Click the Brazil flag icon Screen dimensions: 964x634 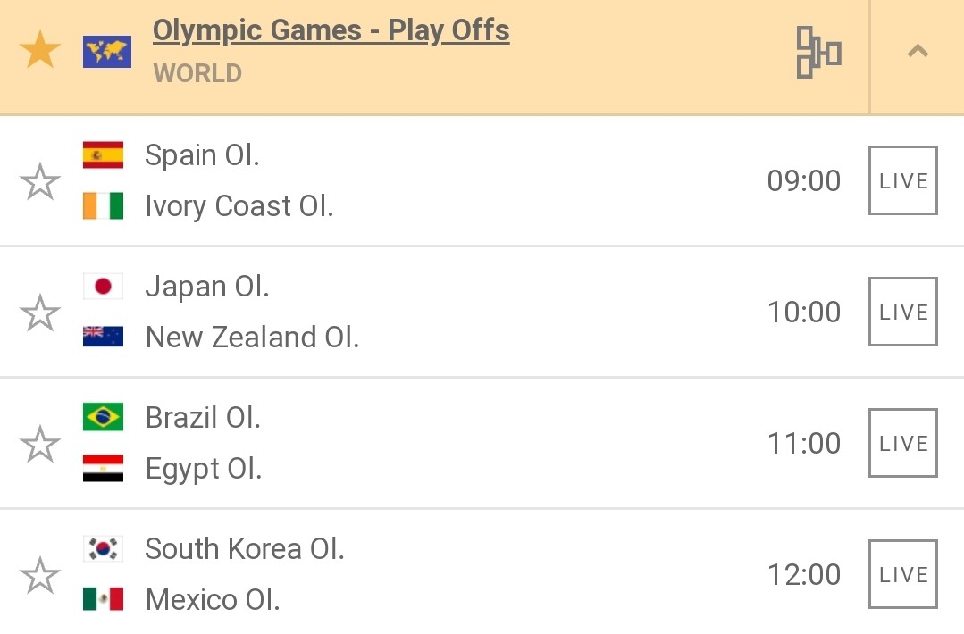(104, 417)
